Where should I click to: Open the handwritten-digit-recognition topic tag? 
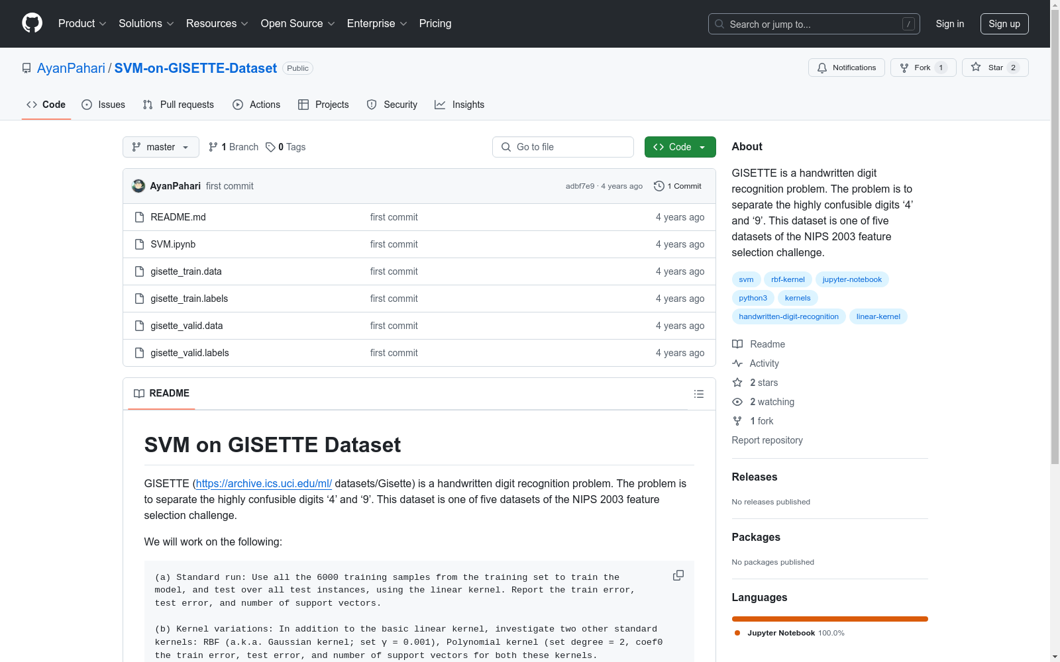click(x=789, y=316)
